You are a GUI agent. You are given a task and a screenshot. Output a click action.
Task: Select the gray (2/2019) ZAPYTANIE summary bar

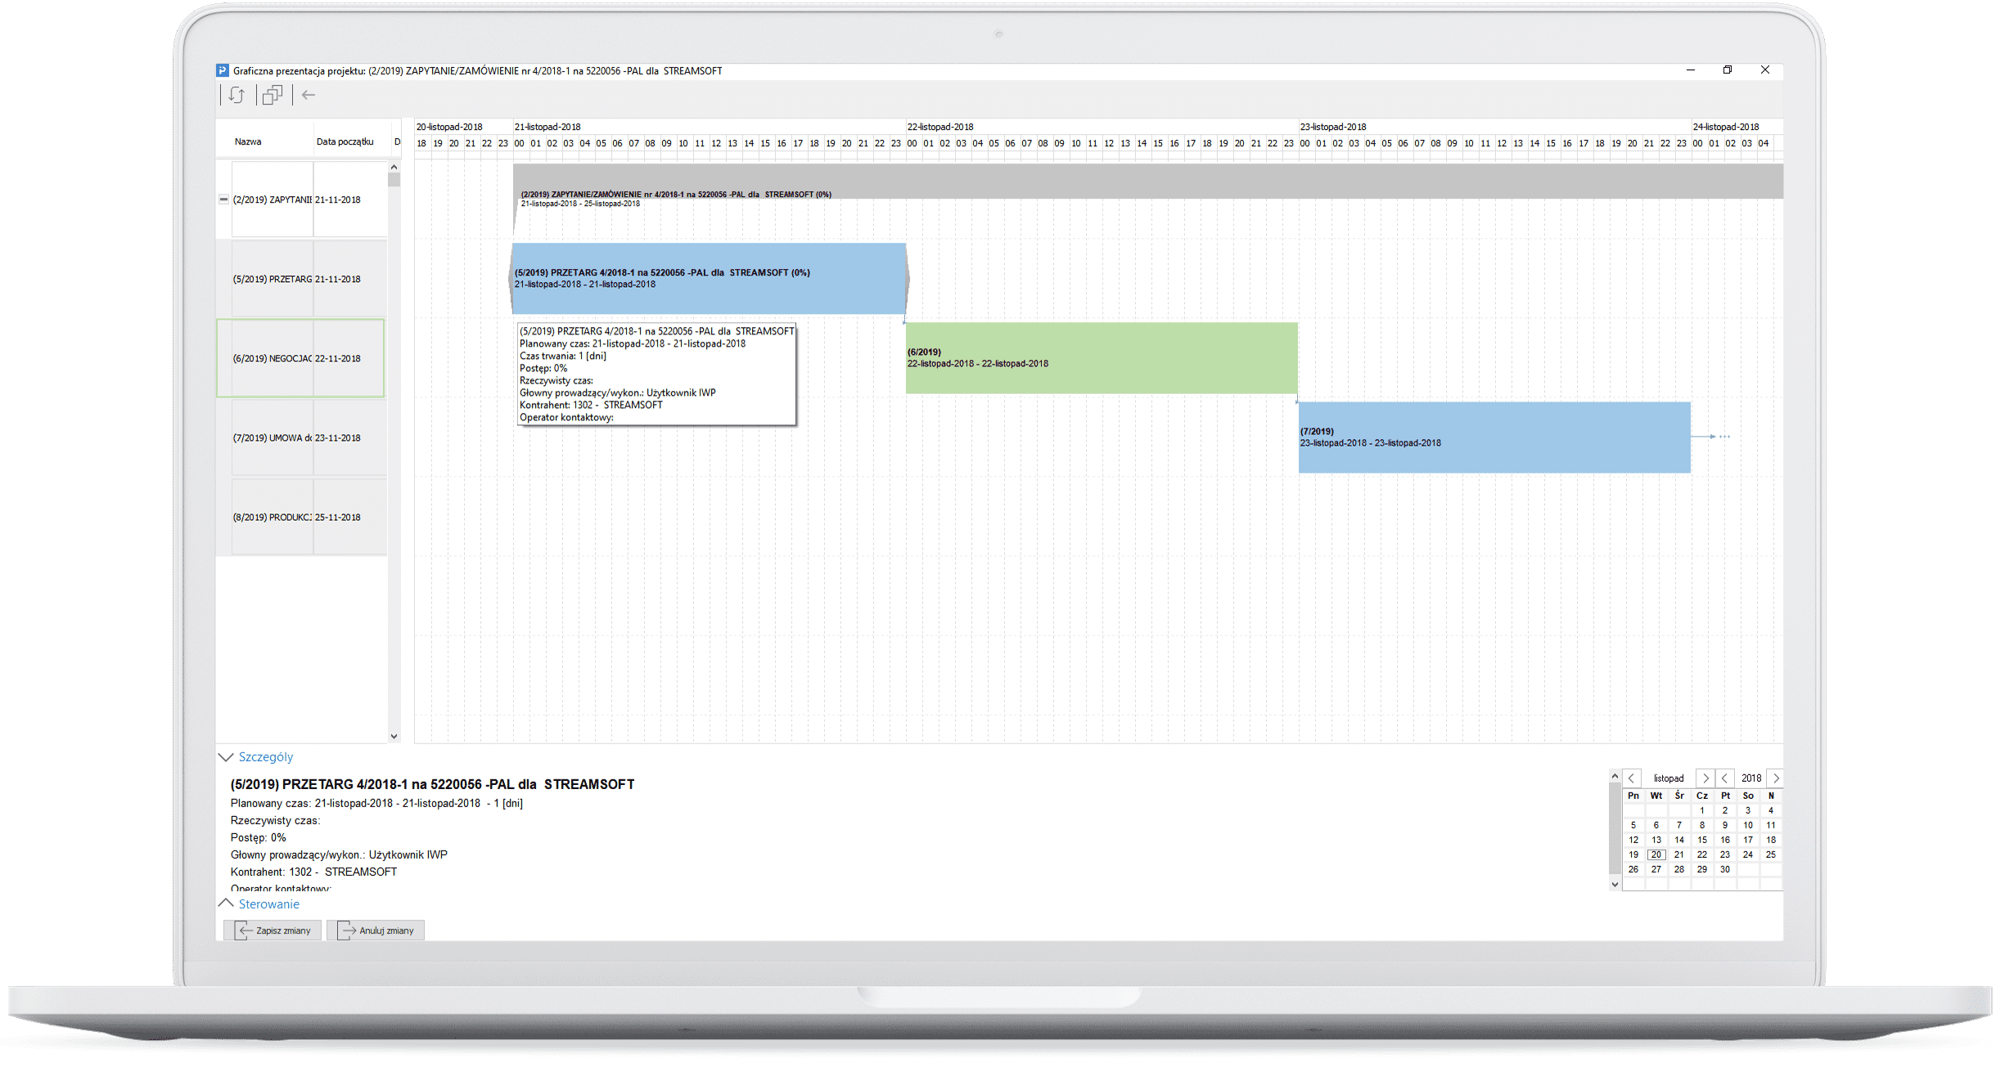(x=1148, y=182)
